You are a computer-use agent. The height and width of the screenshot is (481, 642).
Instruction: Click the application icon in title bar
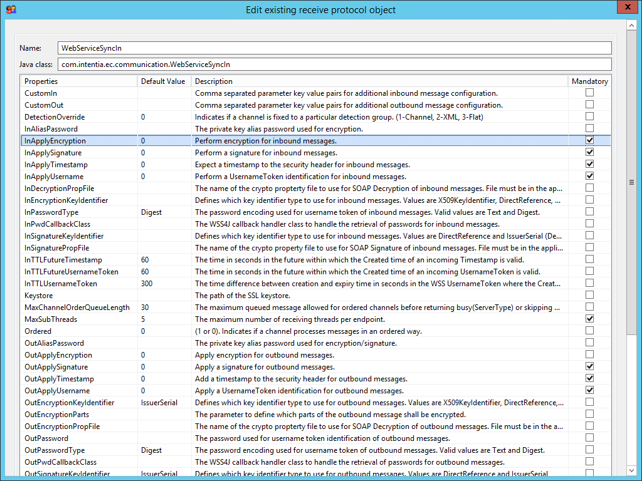click(x=11, y=9)
